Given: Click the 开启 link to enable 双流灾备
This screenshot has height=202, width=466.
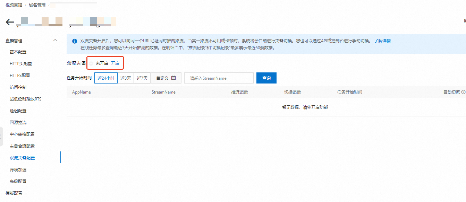Looking at the screenshot, I should point(115,63).
